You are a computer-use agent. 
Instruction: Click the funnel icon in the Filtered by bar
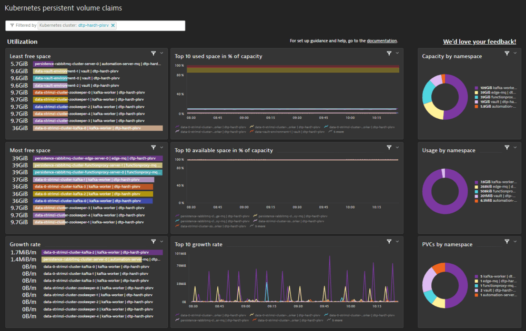12,25
